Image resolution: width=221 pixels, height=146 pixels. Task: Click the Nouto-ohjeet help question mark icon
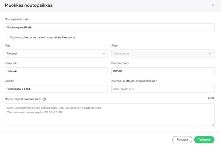[x=44, y=99]
